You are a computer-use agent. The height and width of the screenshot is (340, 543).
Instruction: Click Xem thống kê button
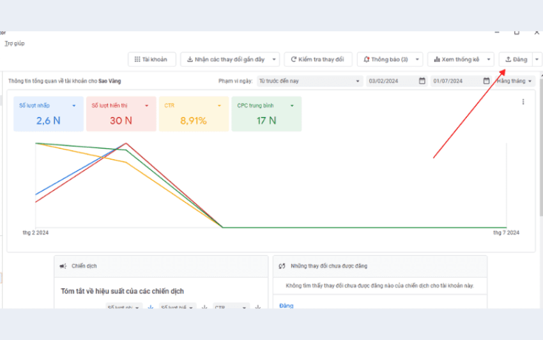456,59
